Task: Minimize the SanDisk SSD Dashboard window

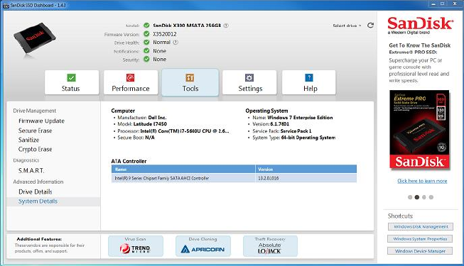Action: coord(433,4)
